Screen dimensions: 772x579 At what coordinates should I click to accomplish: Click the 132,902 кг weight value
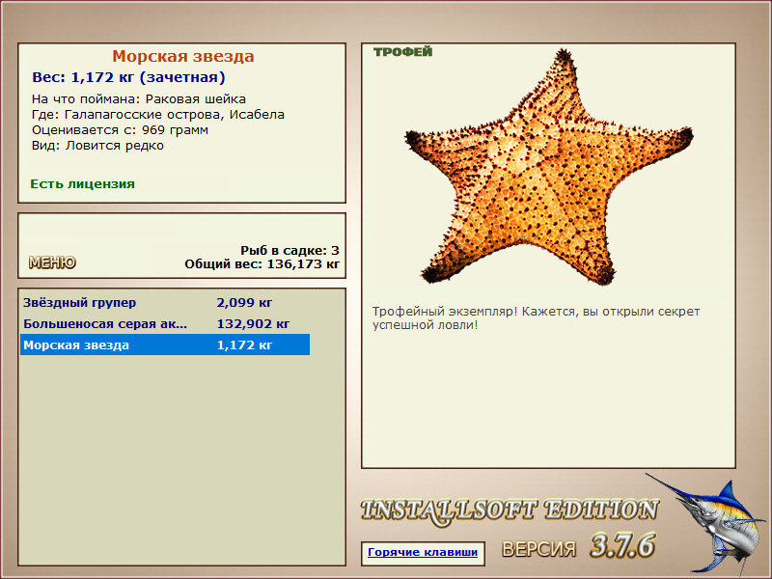tap(253, 324)
